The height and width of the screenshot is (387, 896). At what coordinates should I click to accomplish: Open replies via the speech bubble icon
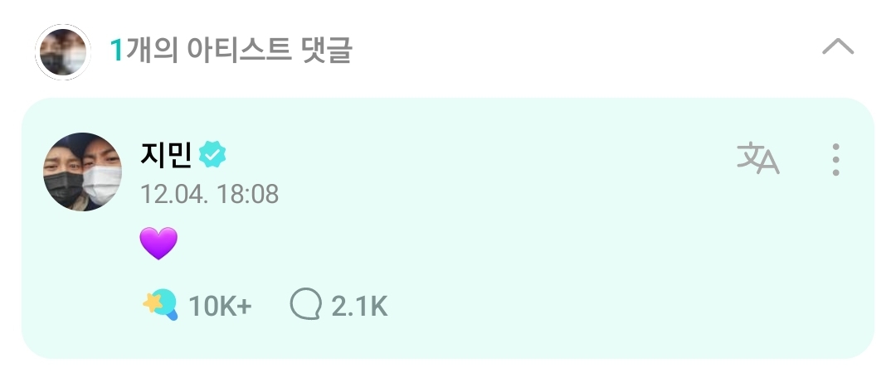click(x=306, y=305)
